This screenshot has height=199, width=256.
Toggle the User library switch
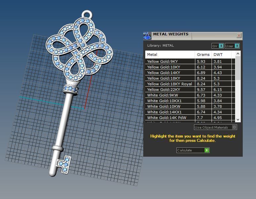coord(236,46)
